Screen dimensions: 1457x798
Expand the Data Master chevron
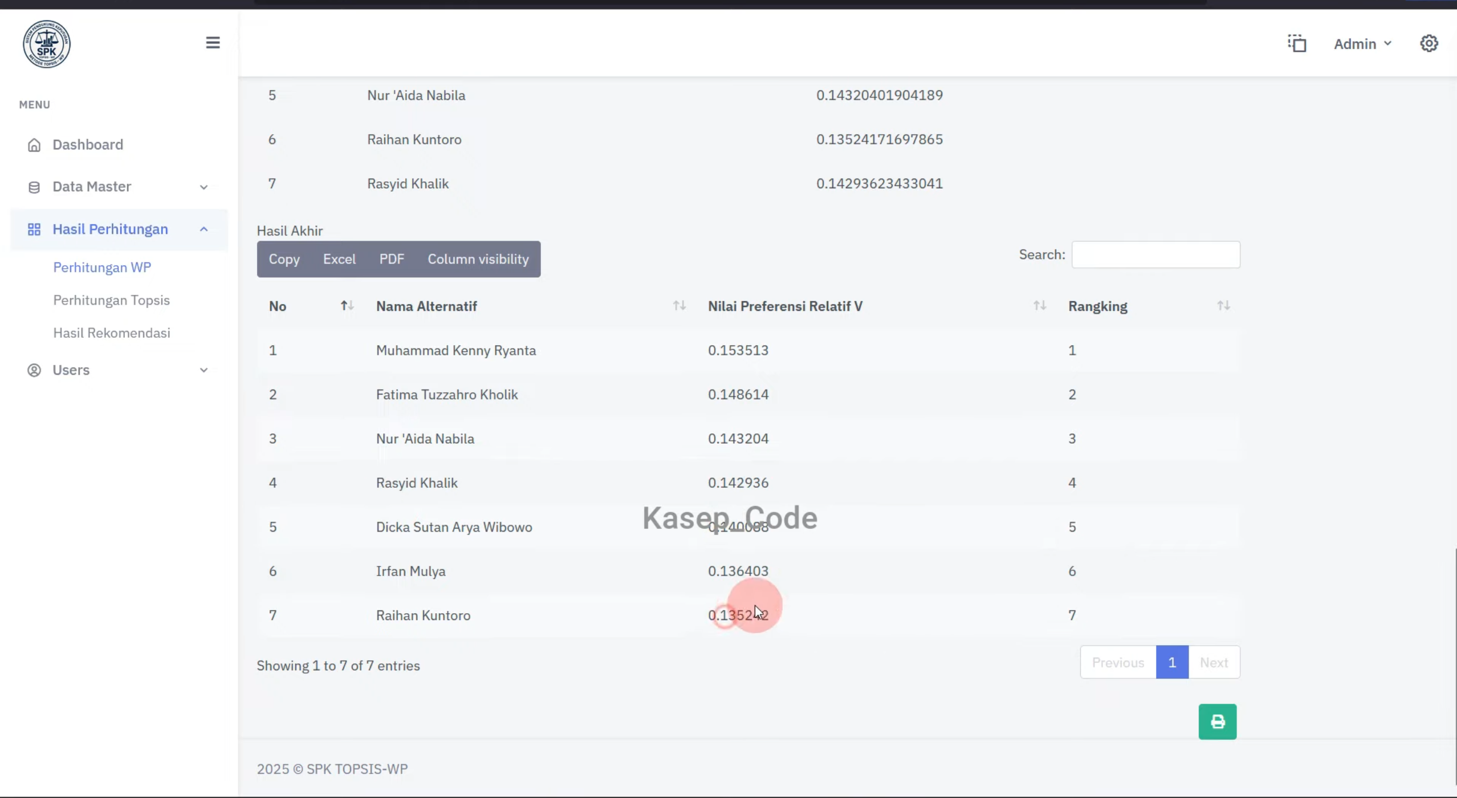[x=204, y=187]
